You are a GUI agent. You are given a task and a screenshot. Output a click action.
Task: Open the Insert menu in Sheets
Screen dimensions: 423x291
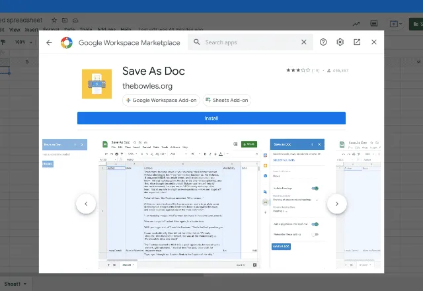tap(31, 29)
